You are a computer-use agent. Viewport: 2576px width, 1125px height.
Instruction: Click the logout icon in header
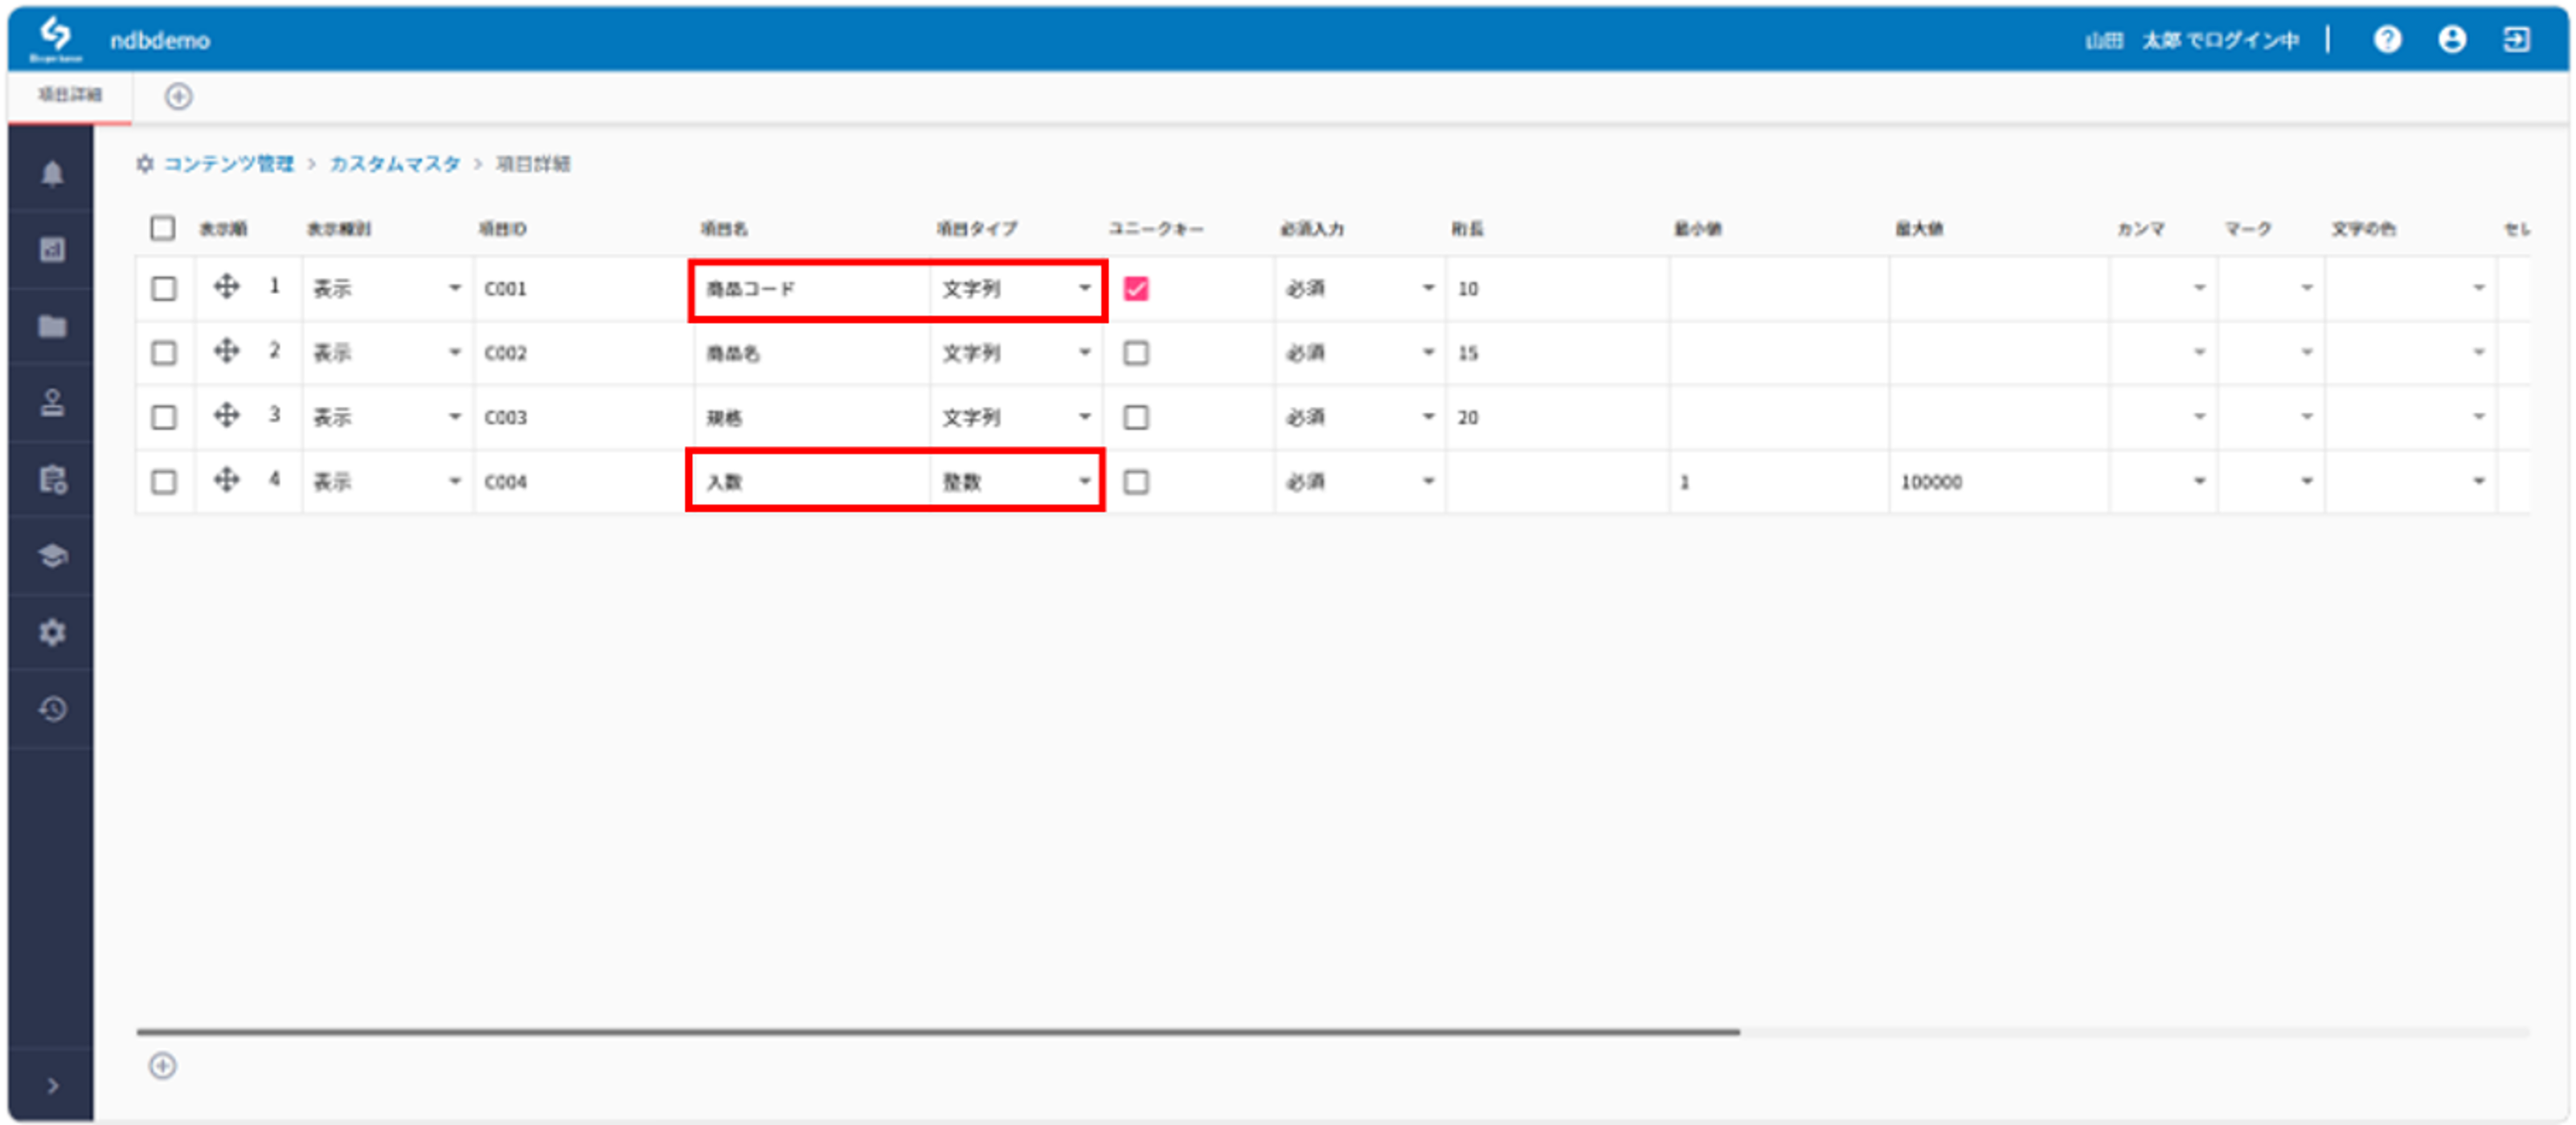pyautogui.click(x=2516, y=40)
